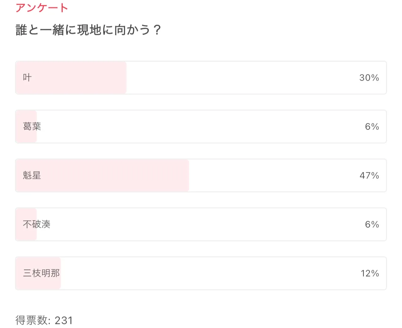Select the 三枝明那 option label
Screen dimensions: 402x328
coord(41,273)
